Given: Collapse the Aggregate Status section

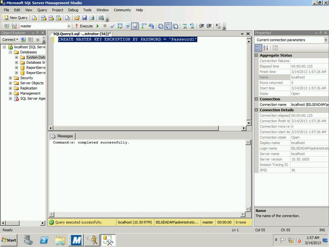Looking at the screenshot, I should [256, 55].
